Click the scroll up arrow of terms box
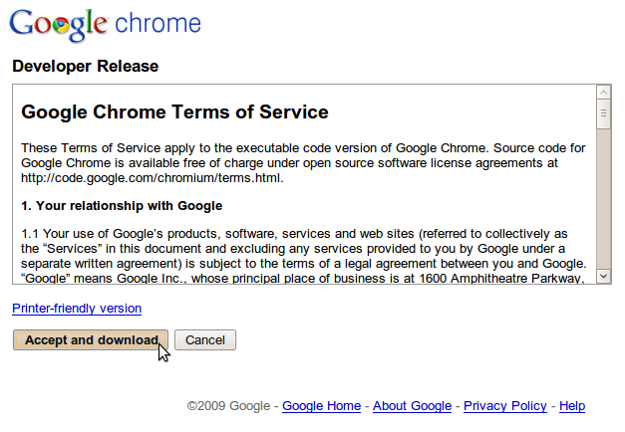This screenshot has height=432, width=625. (603, 92)
